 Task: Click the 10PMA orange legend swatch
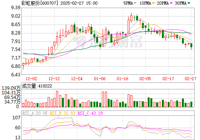153,3
